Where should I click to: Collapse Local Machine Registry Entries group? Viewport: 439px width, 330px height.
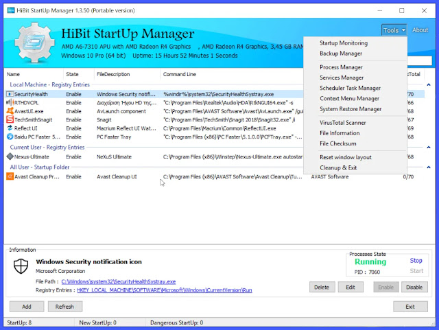click(428, 84)
